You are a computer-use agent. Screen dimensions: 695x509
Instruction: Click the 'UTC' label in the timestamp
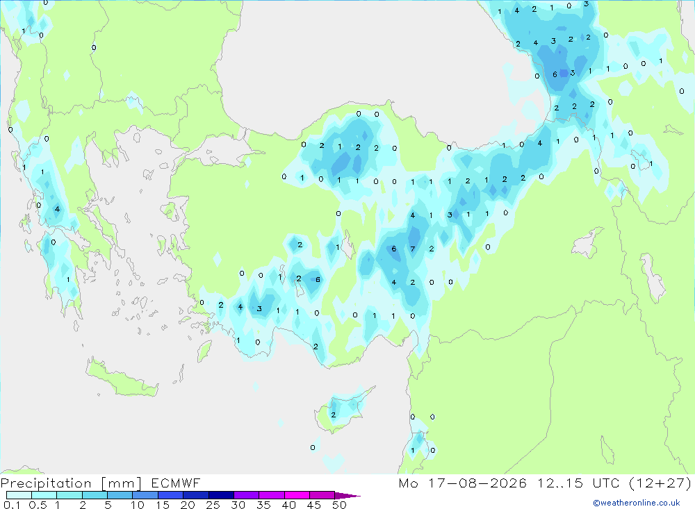(x=606, y=483)
